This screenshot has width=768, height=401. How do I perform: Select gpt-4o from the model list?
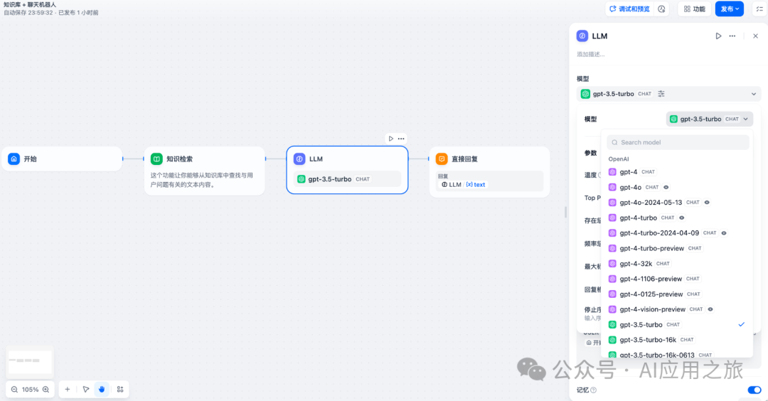[676, 187]
